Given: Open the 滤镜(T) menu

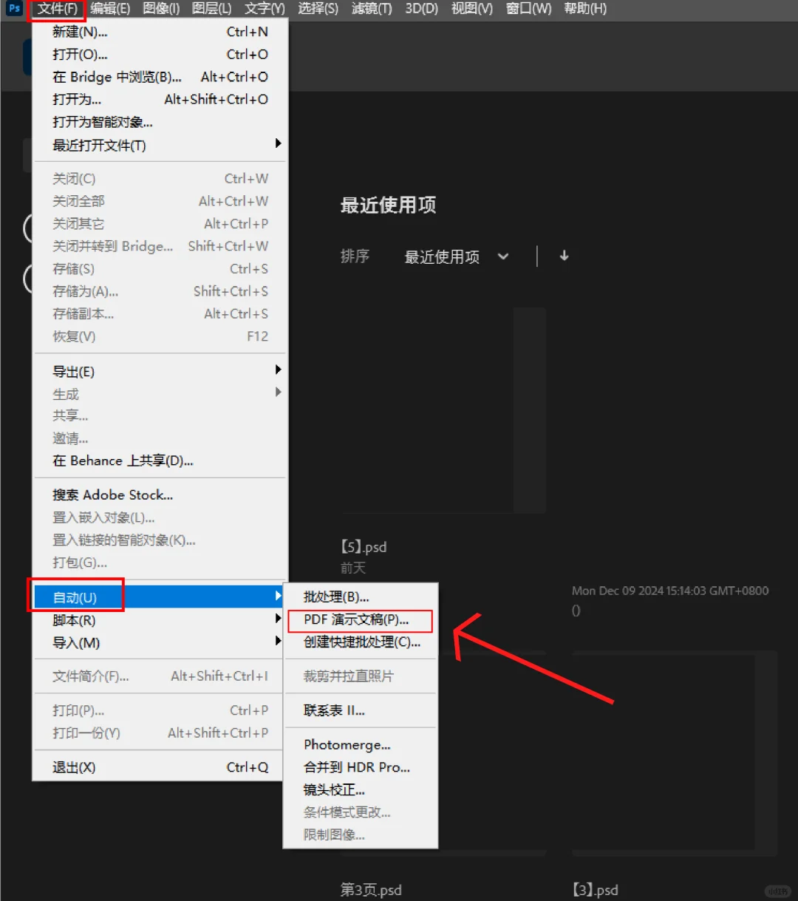Looking at the screenshot, I should click(372, 9).
